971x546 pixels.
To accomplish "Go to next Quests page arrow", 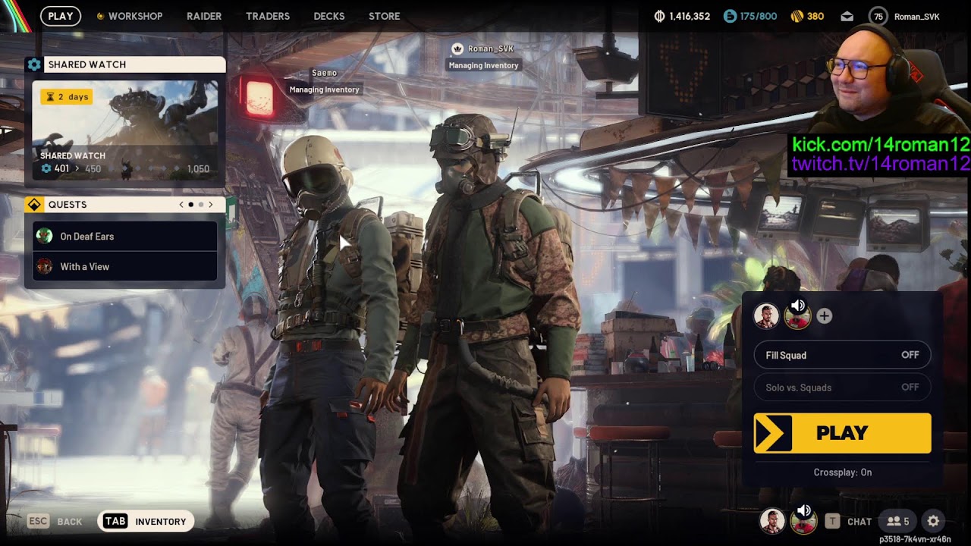I will point(211,204).
